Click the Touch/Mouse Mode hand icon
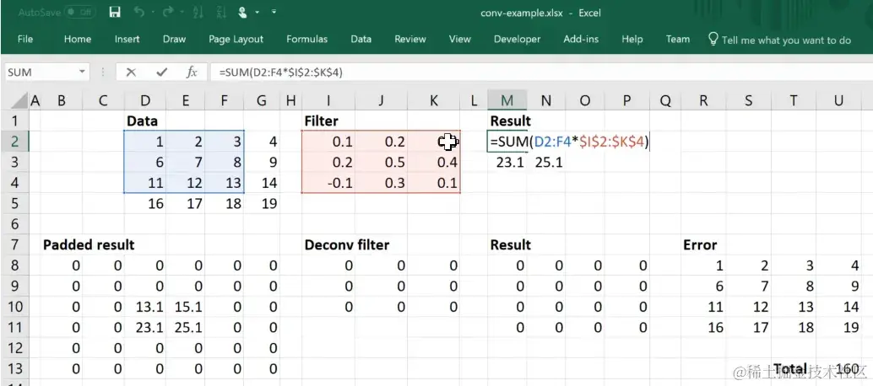Screen dimensions: 873x386 243,12
